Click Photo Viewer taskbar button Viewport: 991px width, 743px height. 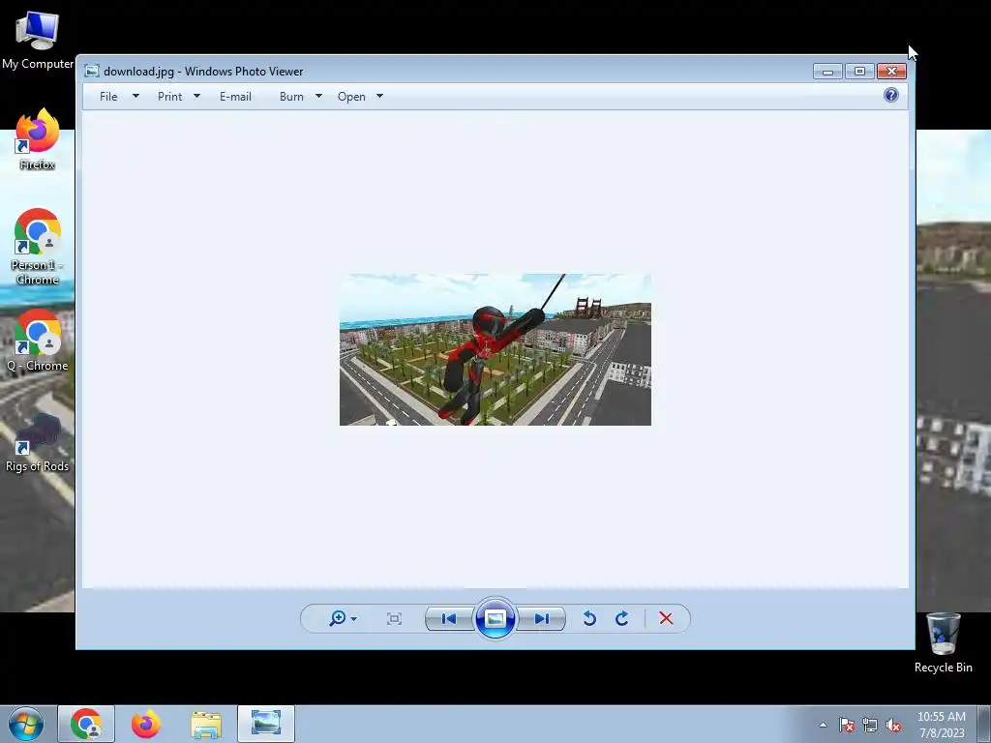click(x=266, y=724)
